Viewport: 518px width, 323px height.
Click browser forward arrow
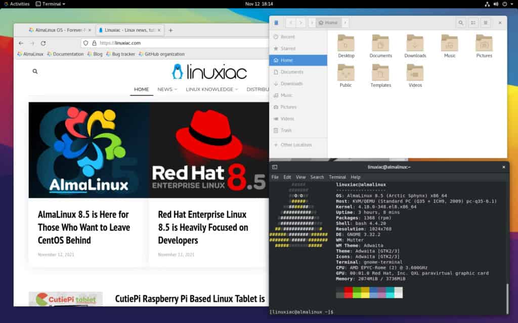[x=32, y=43]
